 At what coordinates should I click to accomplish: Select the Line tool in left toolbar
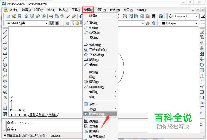5,32
